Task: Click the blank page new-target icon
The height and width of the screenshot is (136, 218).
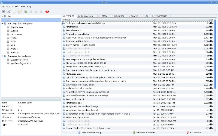Action: point(15,11)
